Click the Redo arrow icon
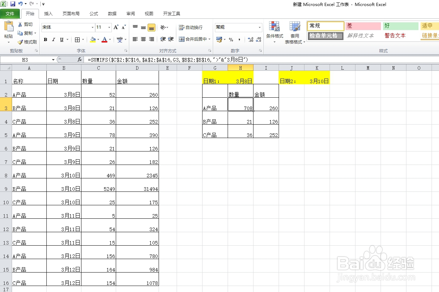This screenshot has width=439, height=292. (32, 4)
